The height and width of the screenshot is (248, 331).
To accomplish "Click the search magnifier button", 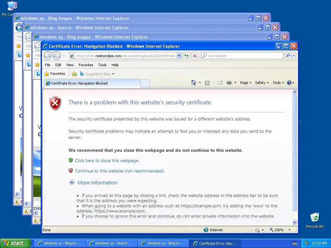I will [x=288, y=56].
